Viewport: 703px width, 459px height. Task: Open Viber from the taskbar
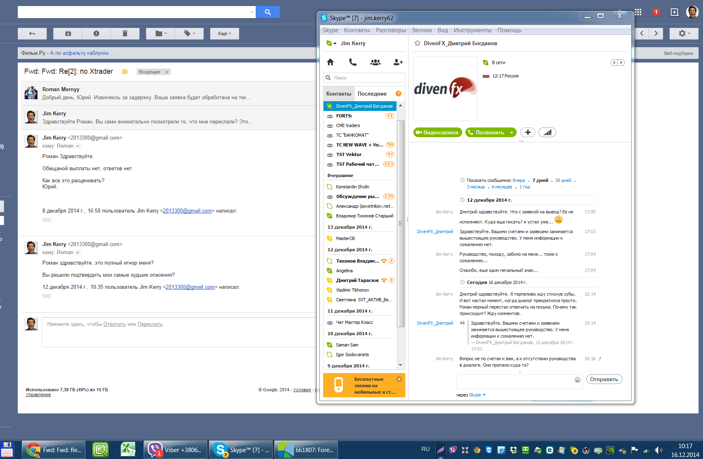pos(175,450)
